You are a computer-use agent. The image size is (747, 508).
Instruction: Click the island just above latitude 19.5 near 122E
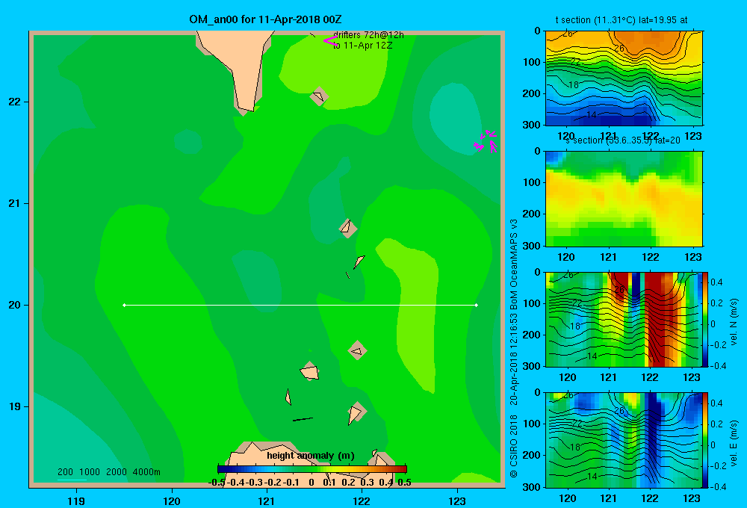(357, 351)
